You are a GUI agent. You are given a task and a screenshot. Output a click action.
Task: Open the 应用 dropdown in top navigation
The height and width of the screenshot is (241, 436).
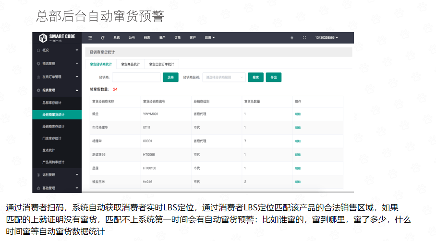point(209,37)
